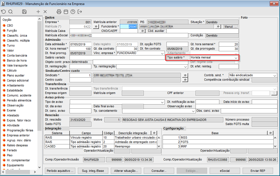Click the calendar toolbar icon
280x176 pixels.
66,12
